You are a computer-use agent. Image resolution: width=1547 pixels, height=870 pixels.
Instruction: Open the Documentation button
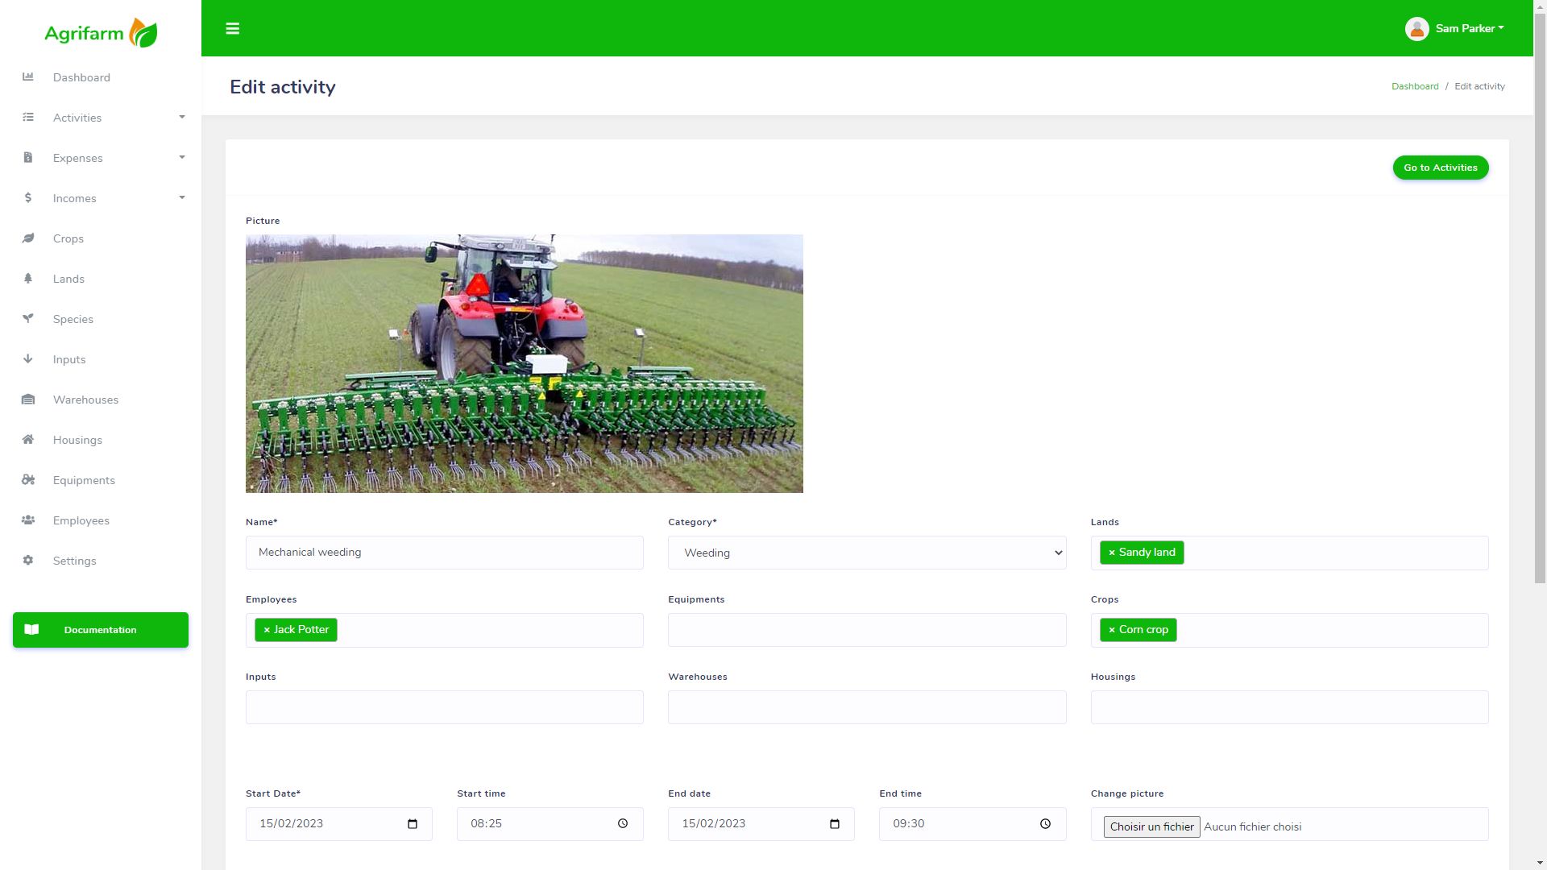tap(101, 630)
